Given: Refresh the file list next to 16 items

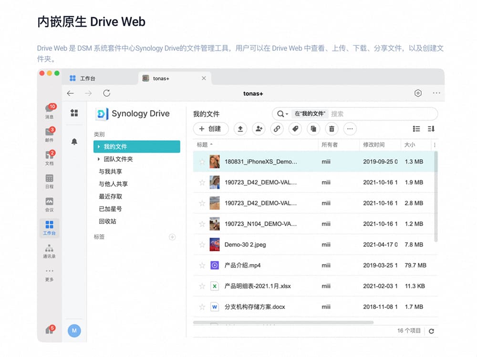Looking at the screenshot, I should tap(431, 331).
